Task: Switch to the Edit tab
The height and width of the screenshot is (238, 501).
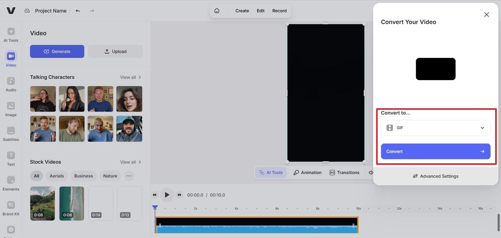Action: coord(260,10)
